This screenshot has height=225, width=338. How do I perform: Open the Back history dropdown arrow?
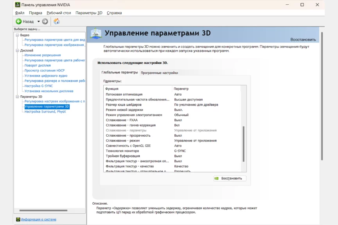pyautogui.click(x=38, y=22)
